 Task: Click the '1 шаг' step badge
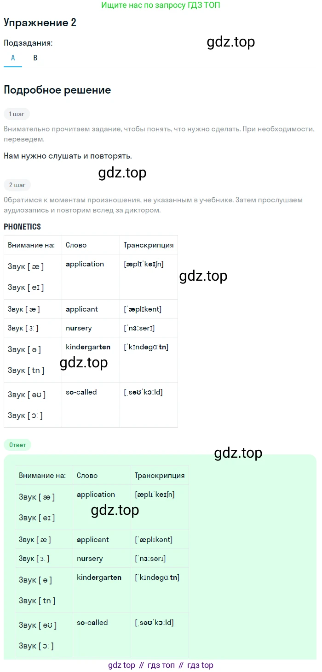[17, 114]
